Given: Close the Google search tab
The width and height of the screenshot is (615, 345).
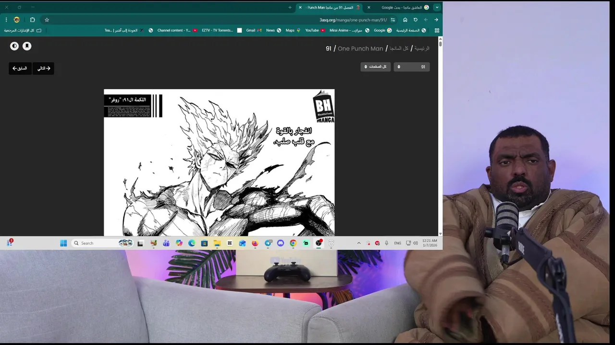Looking at the screenshot, I should point(369,7).
